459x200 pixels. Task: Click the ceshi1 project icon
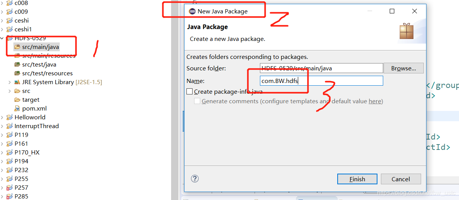click(x=10, y=29)
